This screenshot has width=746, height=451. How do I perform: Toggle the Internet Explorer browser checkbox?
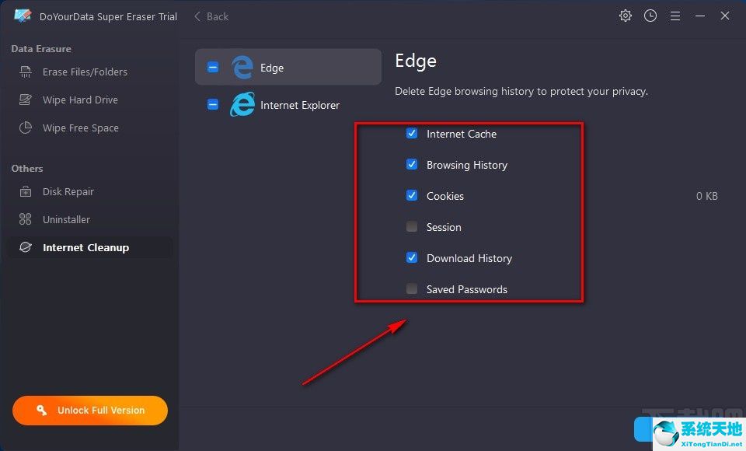coord(213,104)
